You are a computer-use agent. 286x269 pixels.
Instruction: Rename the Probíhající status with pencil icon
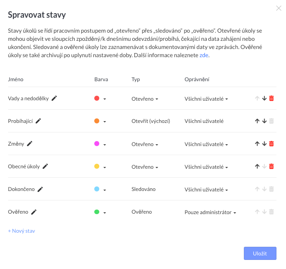point(38,121)
